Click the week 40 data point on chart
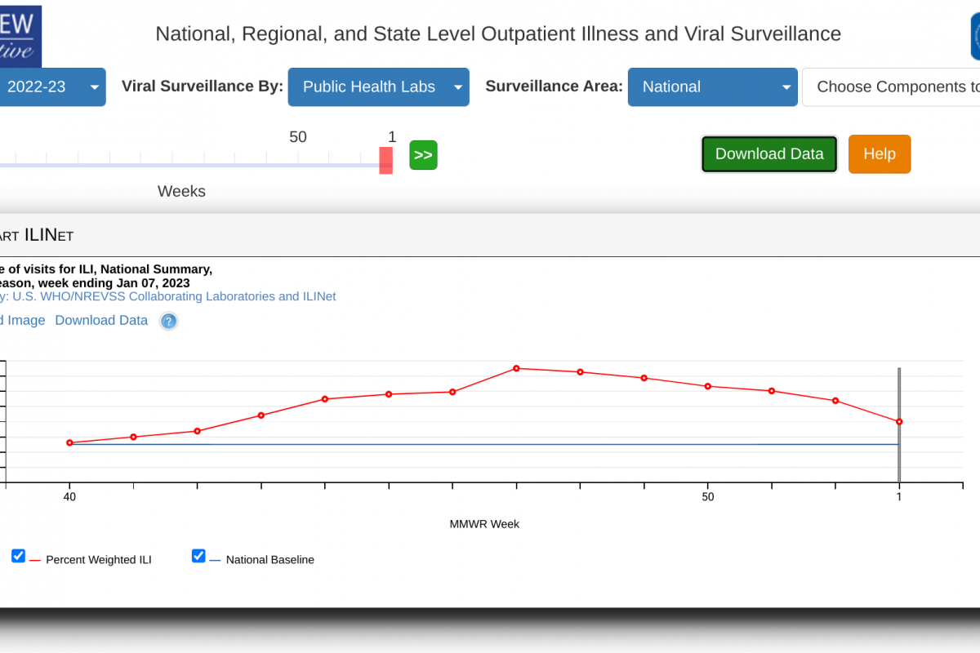 [69, 442]
